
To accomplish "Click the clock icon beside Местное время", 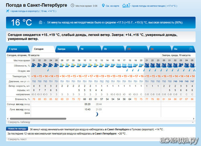I will point(72,6).
